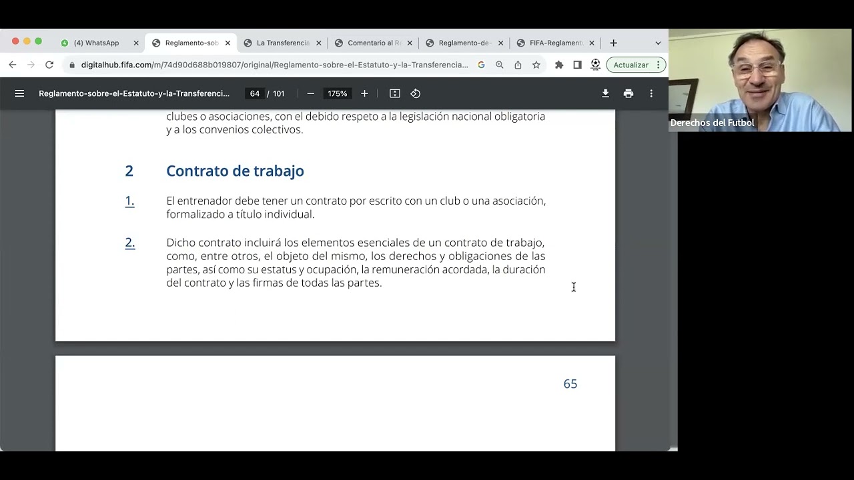Go forward in browser history
This screenshot has height=480, width=854.
point(31,65)
